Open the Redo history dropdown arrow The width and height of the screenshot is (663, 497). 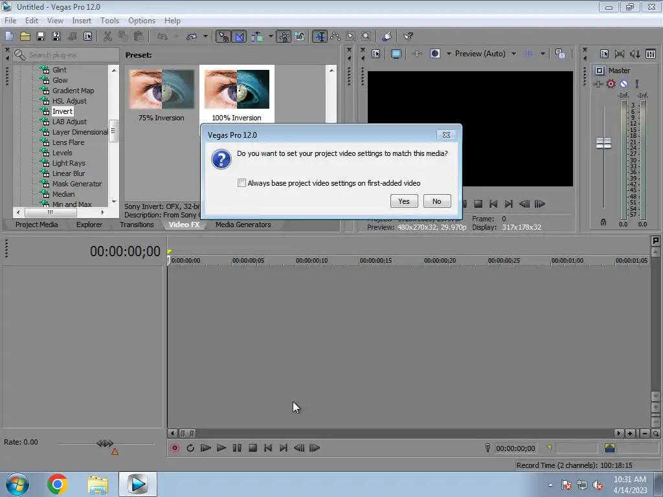click(205, 36)
